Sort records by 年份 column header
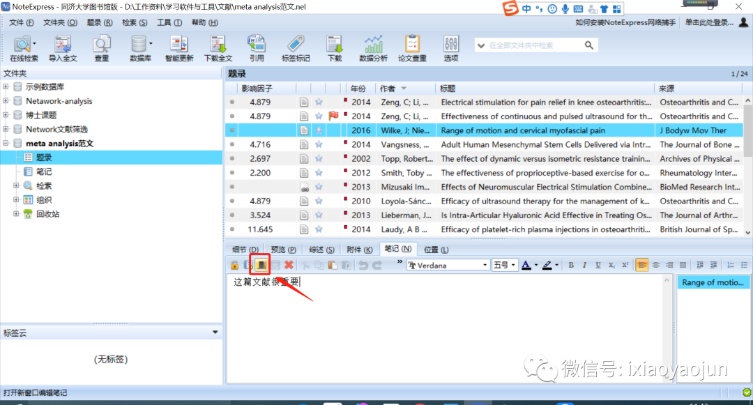The image size is (753, 405). pyautogui.click(x=358, y=89)
